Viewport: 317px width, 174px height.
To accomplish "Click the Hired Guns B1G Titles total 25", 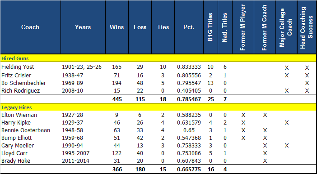I will pyautogui.click(x=211, y=99).
